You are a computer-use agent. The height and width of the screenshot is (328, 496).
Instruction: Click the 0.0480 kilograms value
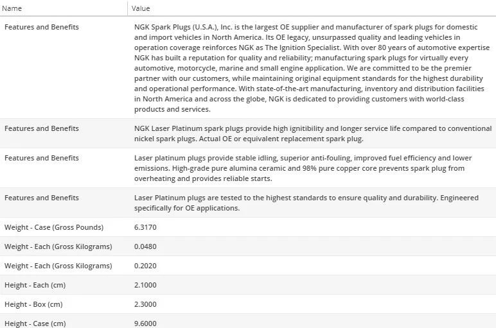click(x=145, y=246)
